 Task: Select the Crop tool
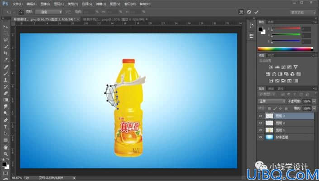click(5, 53)
